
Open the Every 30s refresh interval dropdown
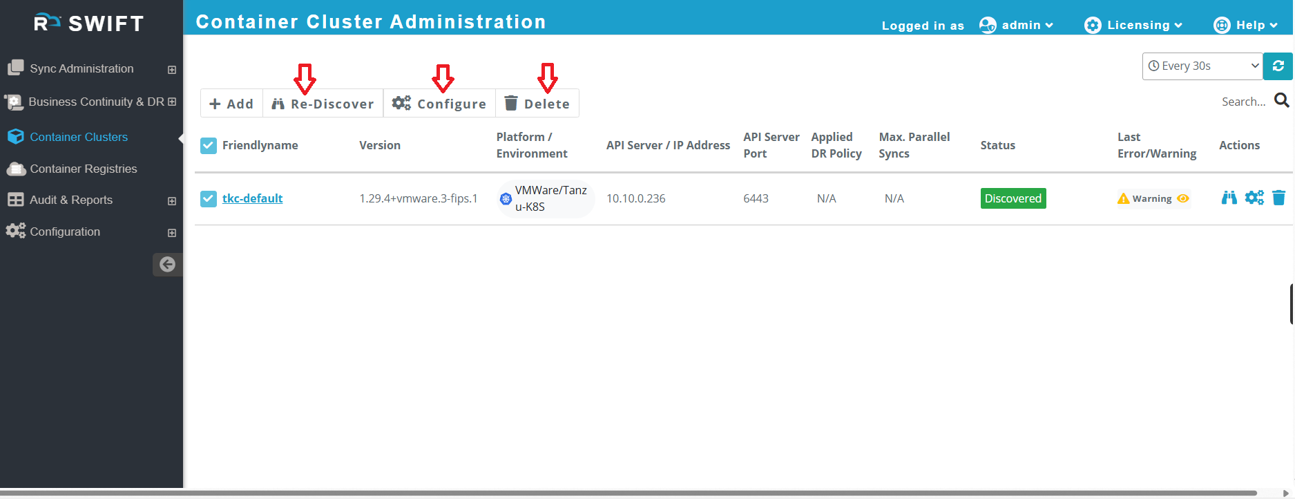tap(1202, 66)
